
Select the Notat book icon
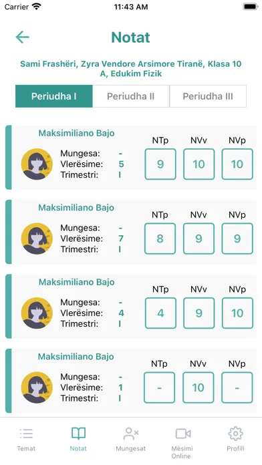(78, 434)
